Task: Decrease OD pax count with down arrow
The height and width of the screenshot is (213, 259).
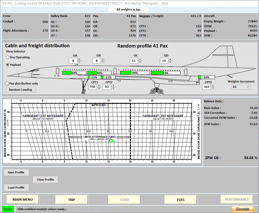Action: [x=170, y=62]
